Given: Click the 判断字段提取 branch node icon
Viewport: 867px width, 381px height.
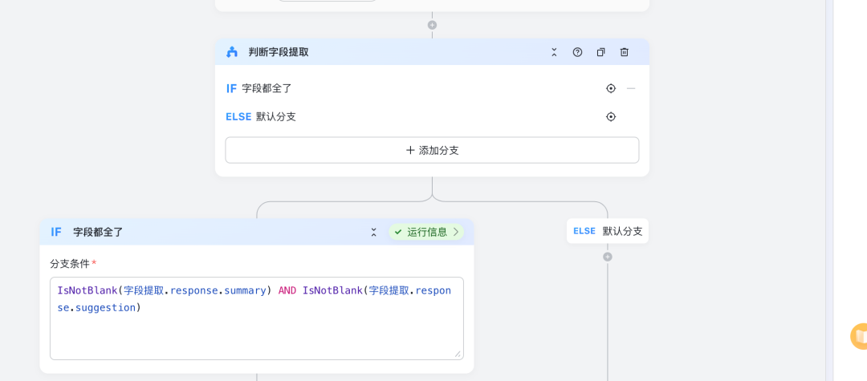Looking at the screenshot, I should click(x=232, y=52).
